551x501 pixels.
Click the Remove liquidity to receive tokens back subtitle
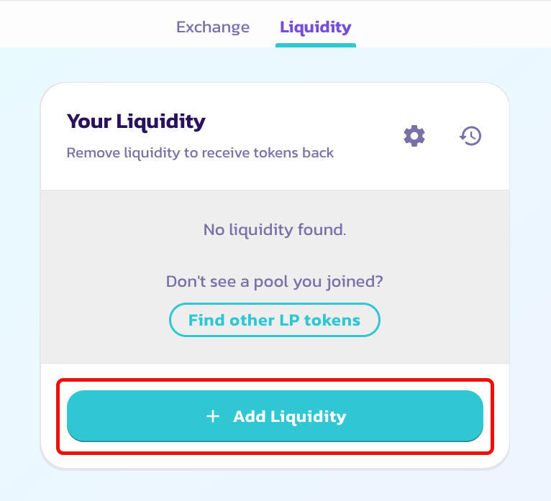(200, 153)
